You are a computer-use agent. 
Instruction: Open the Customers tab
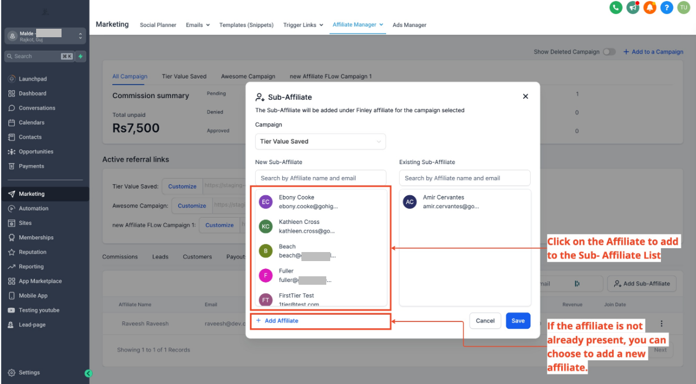(x=197, y=257)
